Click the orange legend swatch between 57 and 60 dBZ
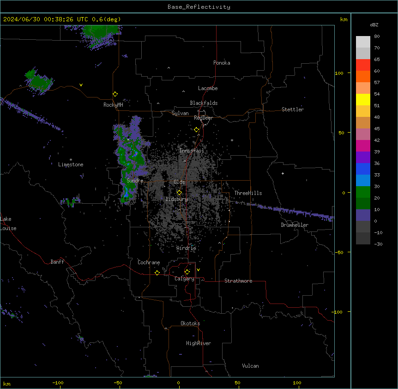Image resolution: width=398 pixels, height=389 pixels. [363, 76]
